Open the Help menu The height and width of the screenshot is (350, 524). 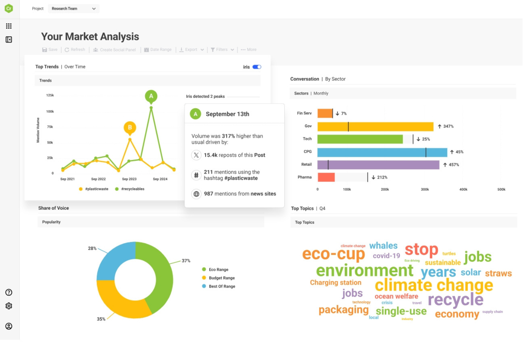point(8,292)
